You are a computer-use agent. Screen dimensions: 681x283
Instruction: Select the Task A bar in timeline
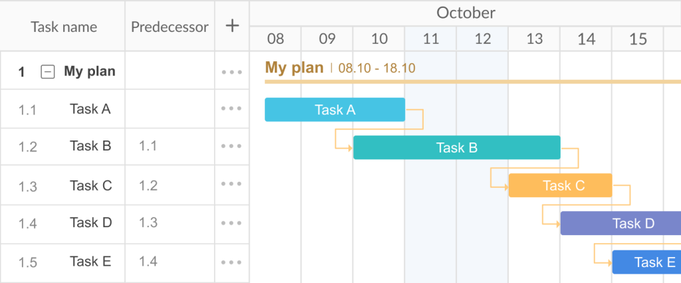click(x=335, y=110)
